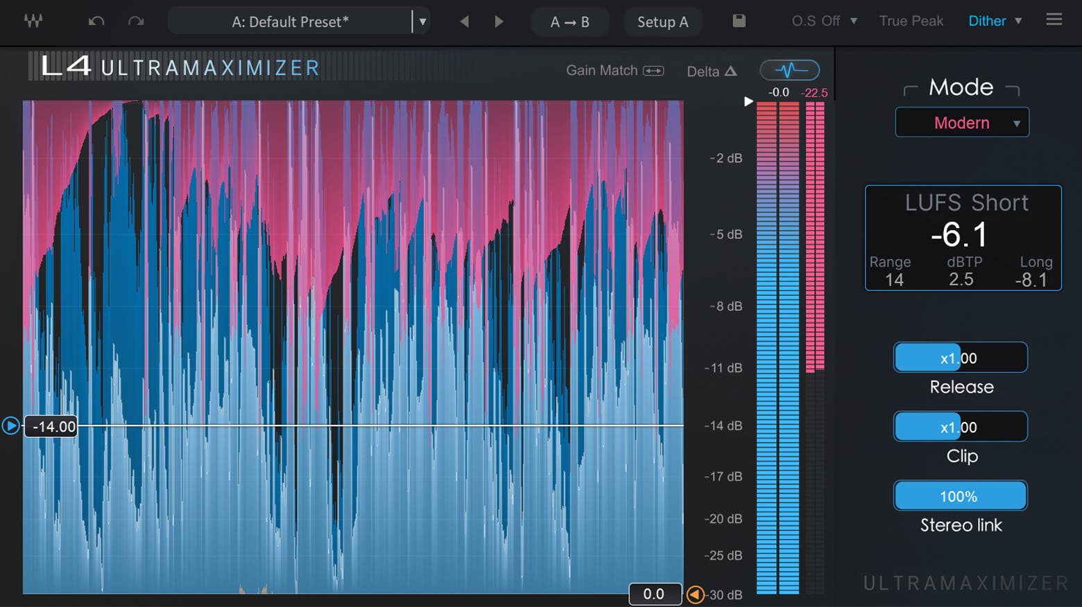Toggle Gain Match
This screenshot has height=607, width=1082.
(615, 71)
